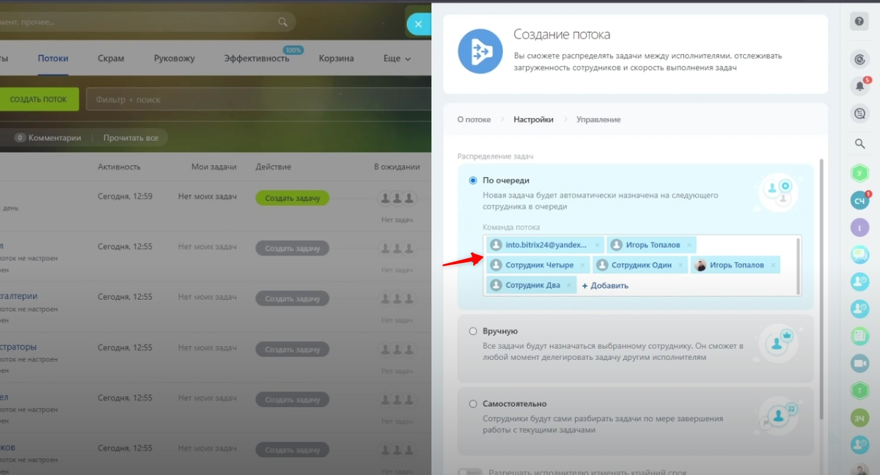Click the Создание потока flow icon
This screenshot has height=475, width=880.
[480, 51]
